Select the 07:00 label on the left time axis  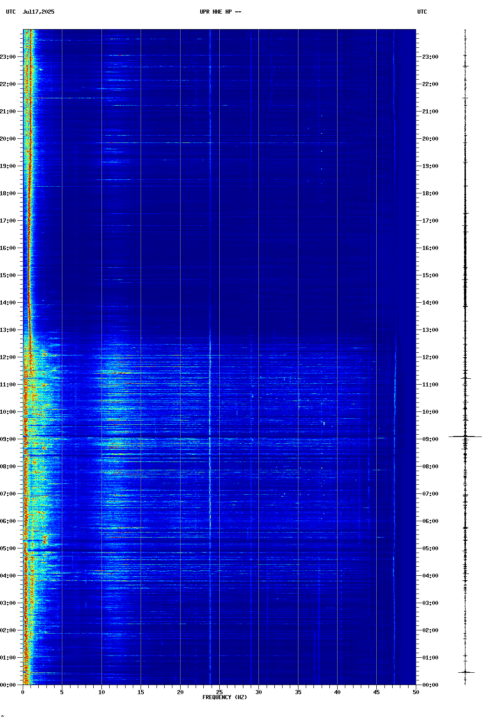coord(8,494)
